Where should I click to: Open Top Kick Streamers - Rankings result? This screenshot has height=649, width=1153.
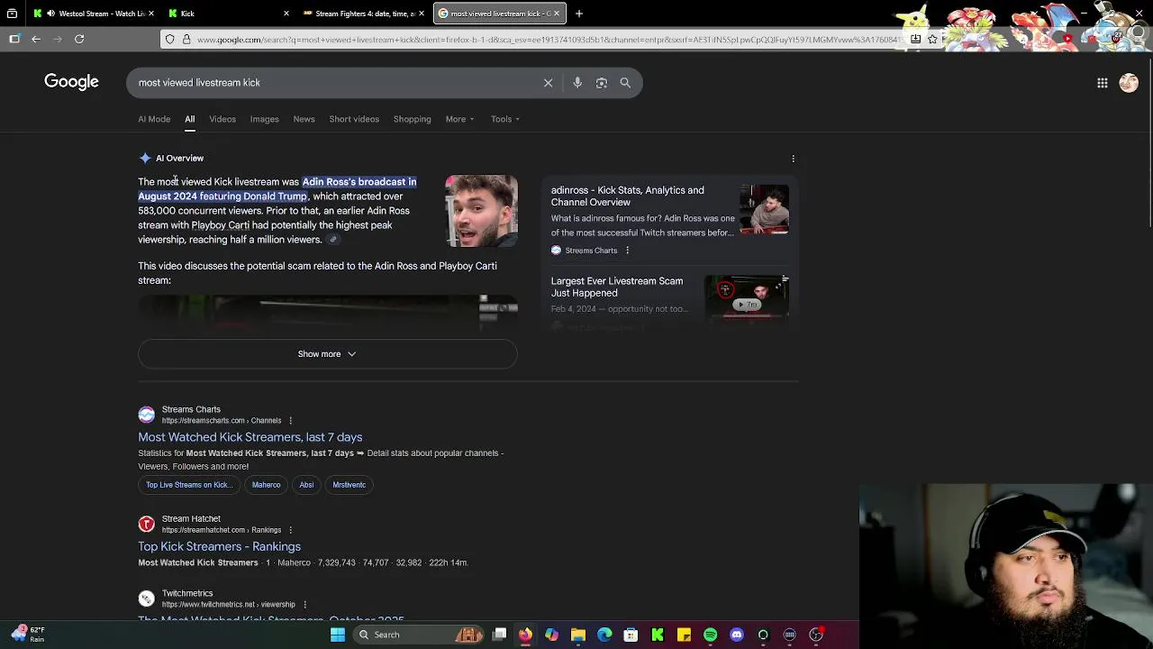219,546
